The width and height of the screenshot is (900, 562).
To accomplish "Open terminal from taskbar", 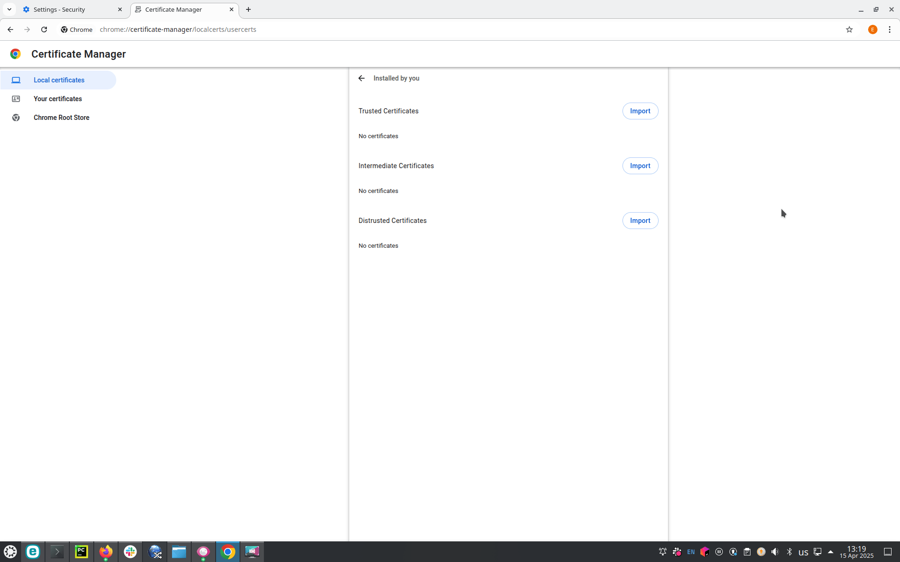I will point(57,552).
